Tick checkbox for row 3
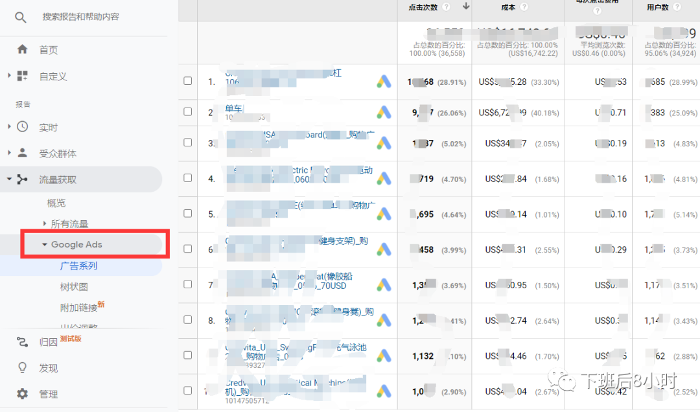 188,143
